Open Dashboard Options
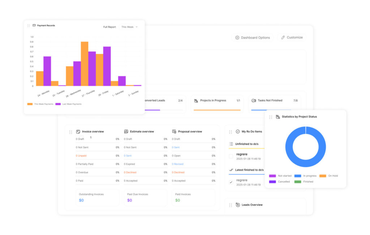This screenshot has height=235, width=370. point(252,38)
